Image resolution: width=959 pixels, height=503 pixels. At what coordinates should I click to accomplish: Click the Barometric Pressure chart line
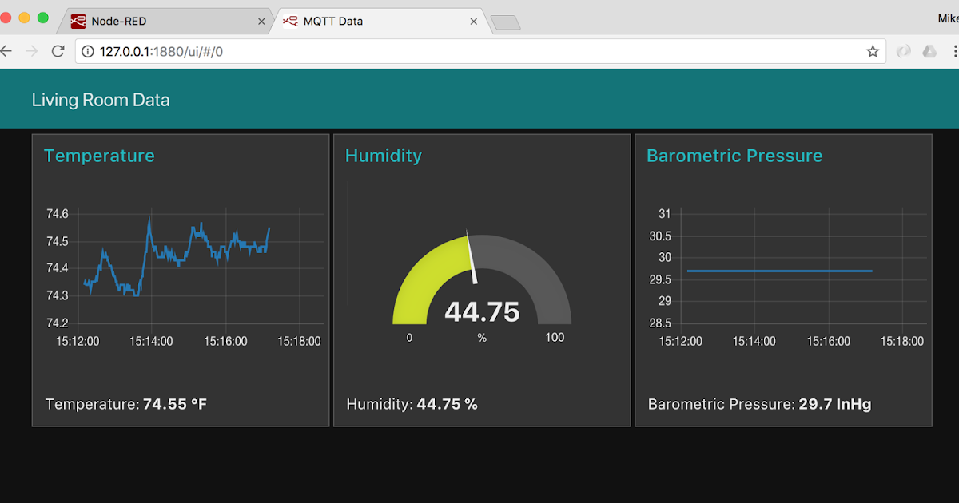pos(779,271)
